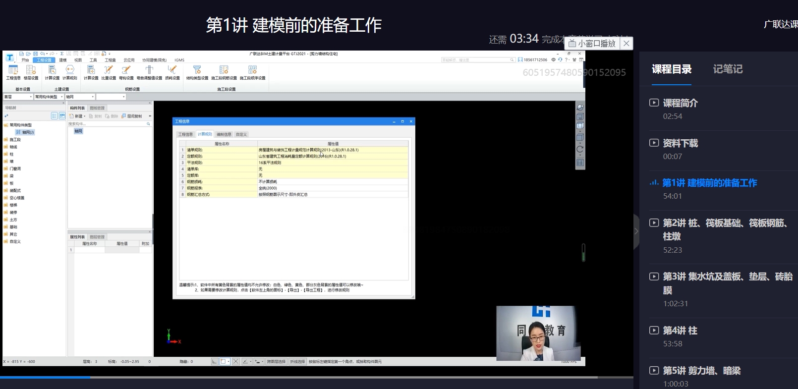Expand the 柱 folder in navigation tree

pyautogui.click(x=5, y=154)
